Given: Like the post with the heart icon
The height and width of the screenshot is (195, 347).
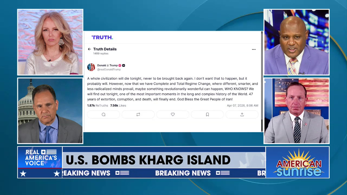Looking at the screenshot, I should (173, 115).
